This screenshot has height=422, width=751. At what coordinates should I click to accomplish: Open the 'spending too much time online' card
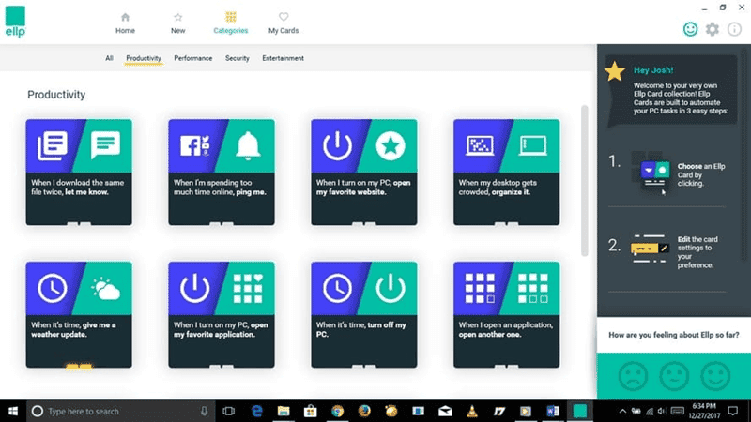(222, 173)
